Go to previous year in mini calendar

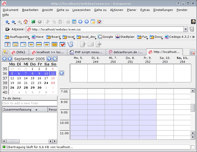[x=4, y=59]
